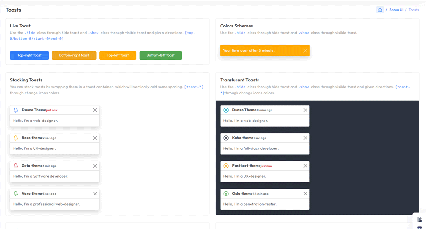
Task: Click the yellow bell icon on Roxo theme
Action: (x=16, y=138)
